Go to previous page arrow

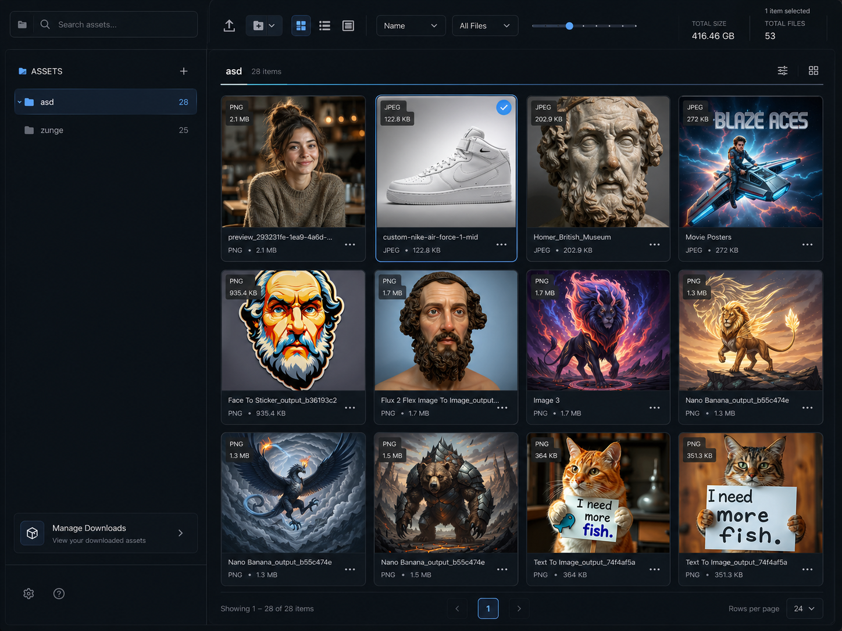click(x=457, y=608)
